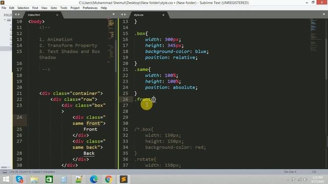Screen dimensions: 328x184
Task: Open the Find menu
Action: [35, 8]
